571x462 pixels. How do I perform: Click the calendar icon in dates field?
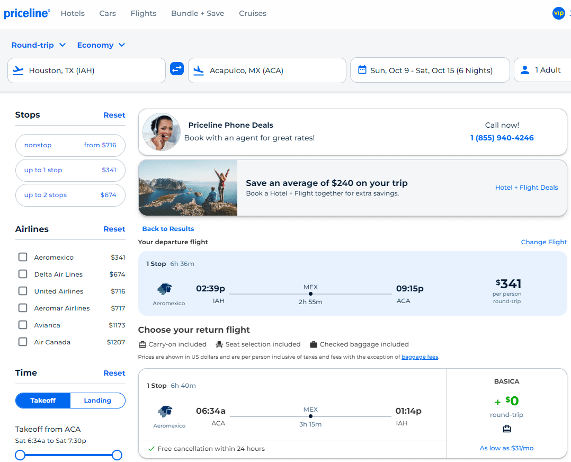tap(362, 69)
